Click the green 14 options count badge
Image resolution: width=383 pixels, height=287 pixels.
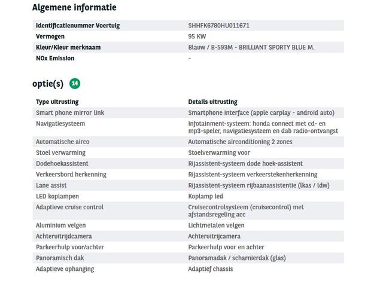click(x=75, y=84)
